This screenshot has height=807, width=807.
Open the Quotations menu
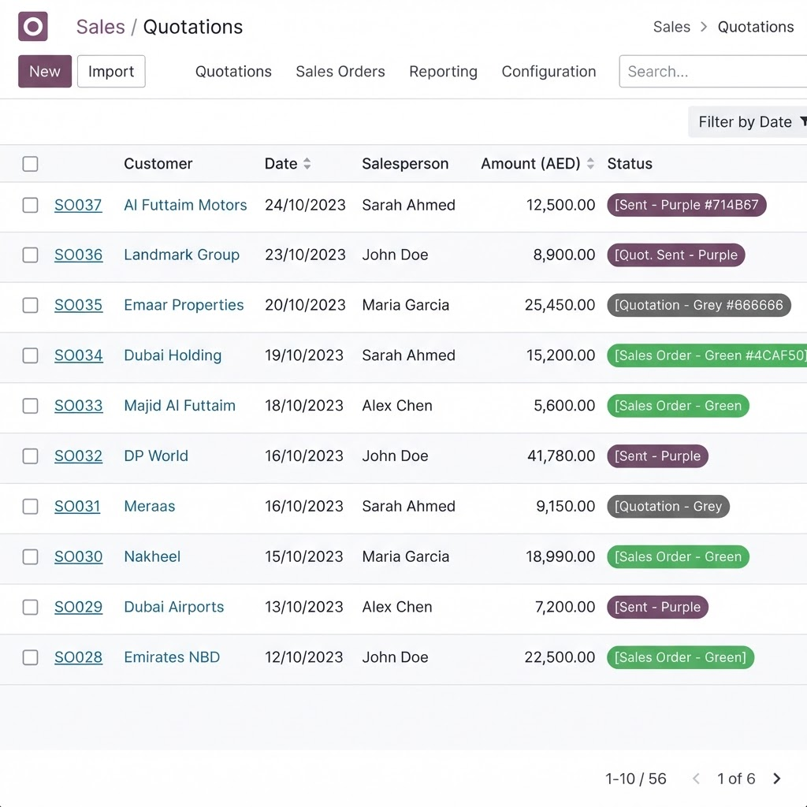click(x=233, y=72)
